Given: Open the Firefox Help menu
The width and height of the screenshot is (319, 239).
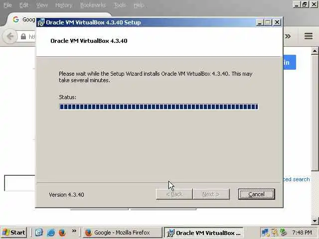Looking at the screenshot, I should coord(139,5).
